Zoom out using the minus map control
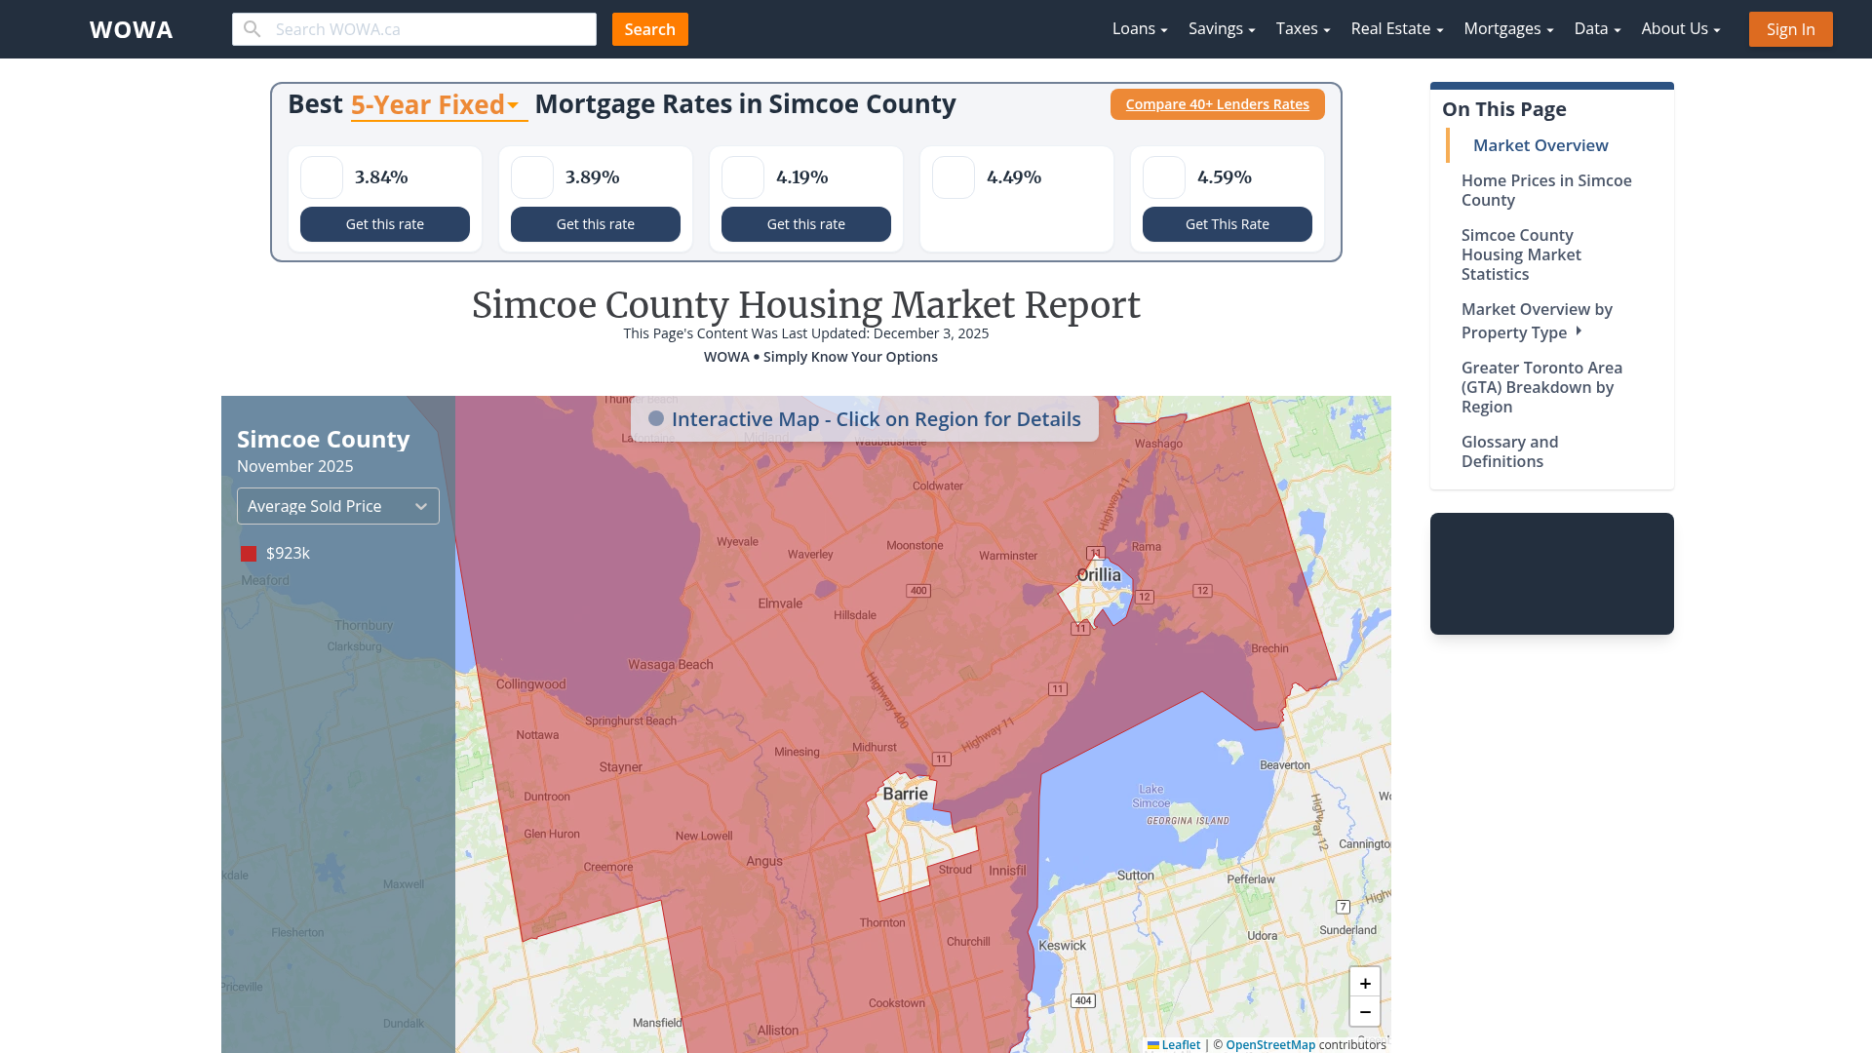Viewport: 1872px width, 1053px height. [x=1364, y=1012]
